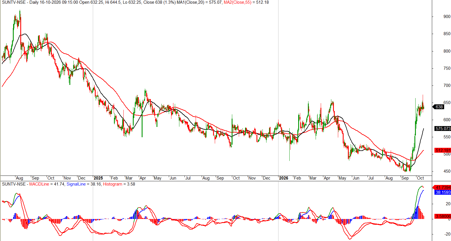Select the blue SignalLine = 38.16 readout
451x241 pixels.
click(x=84, y=184)
